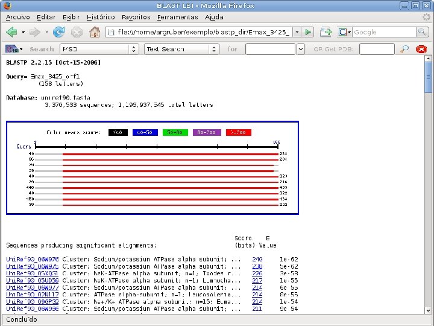Image resolution: width=434 pixels, height=326 pixels.
Task: Click the score 226 alignment link
Action: [257, 273]
